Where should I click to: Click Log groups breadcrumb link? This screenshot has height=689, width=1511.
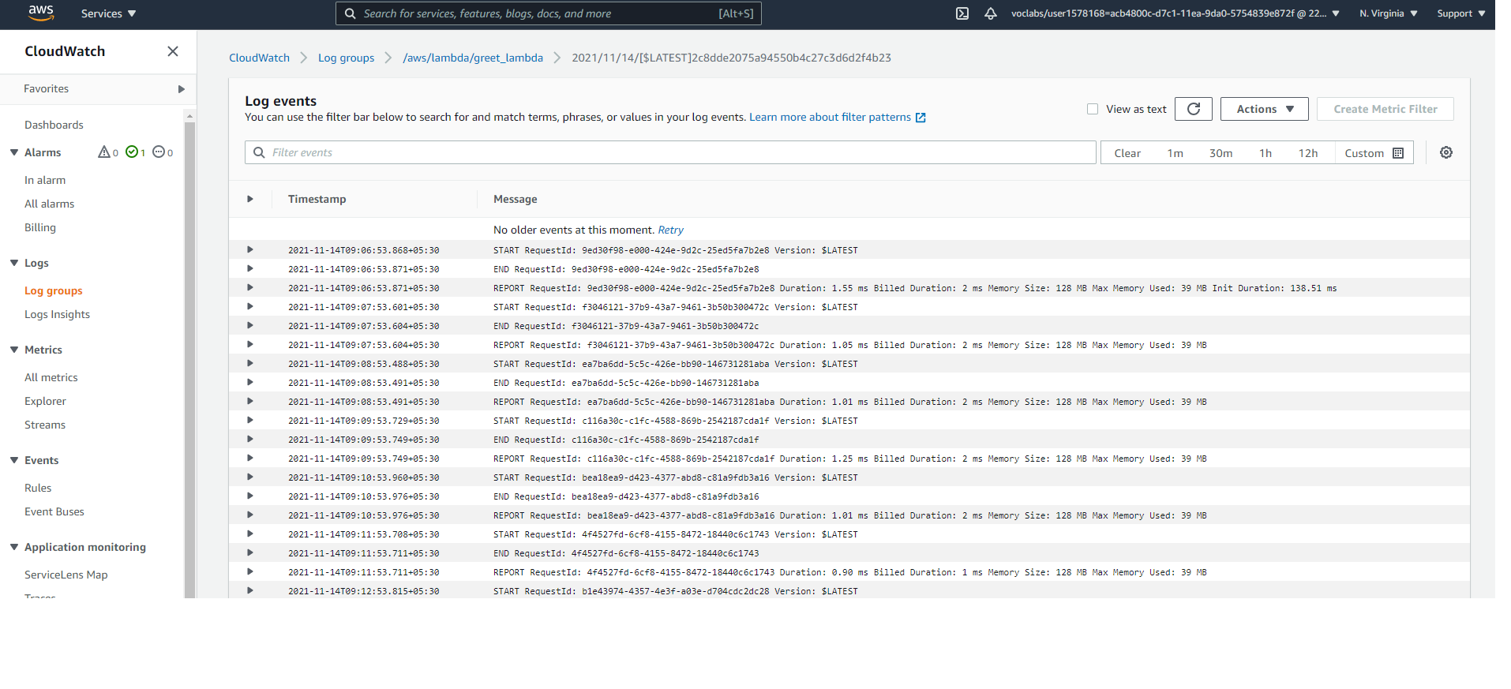click(x=346, y=58)
